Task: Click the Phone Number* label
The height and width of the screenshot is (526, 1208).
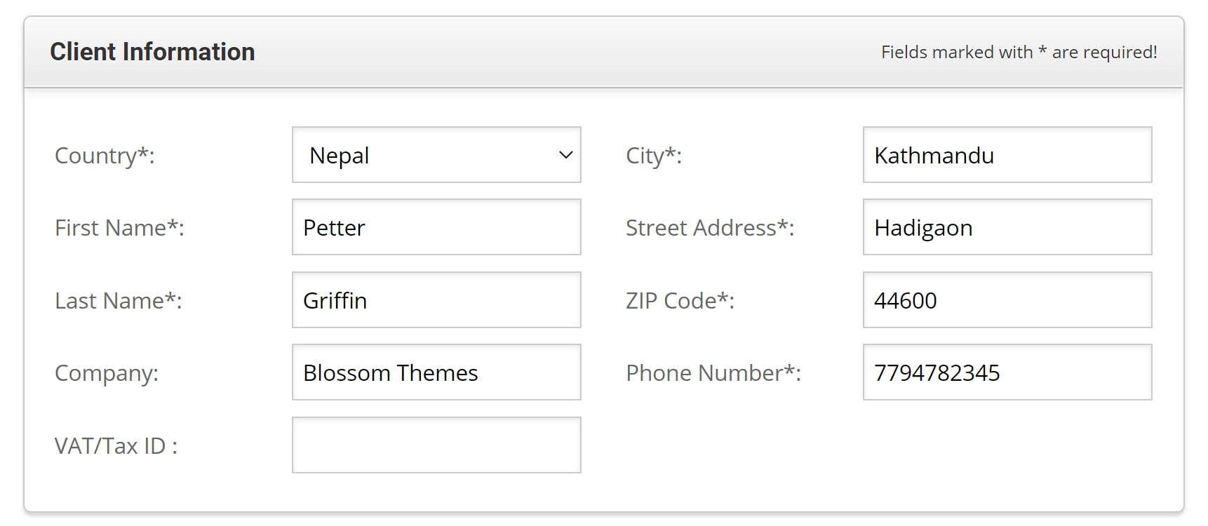Action: [713, 373]
